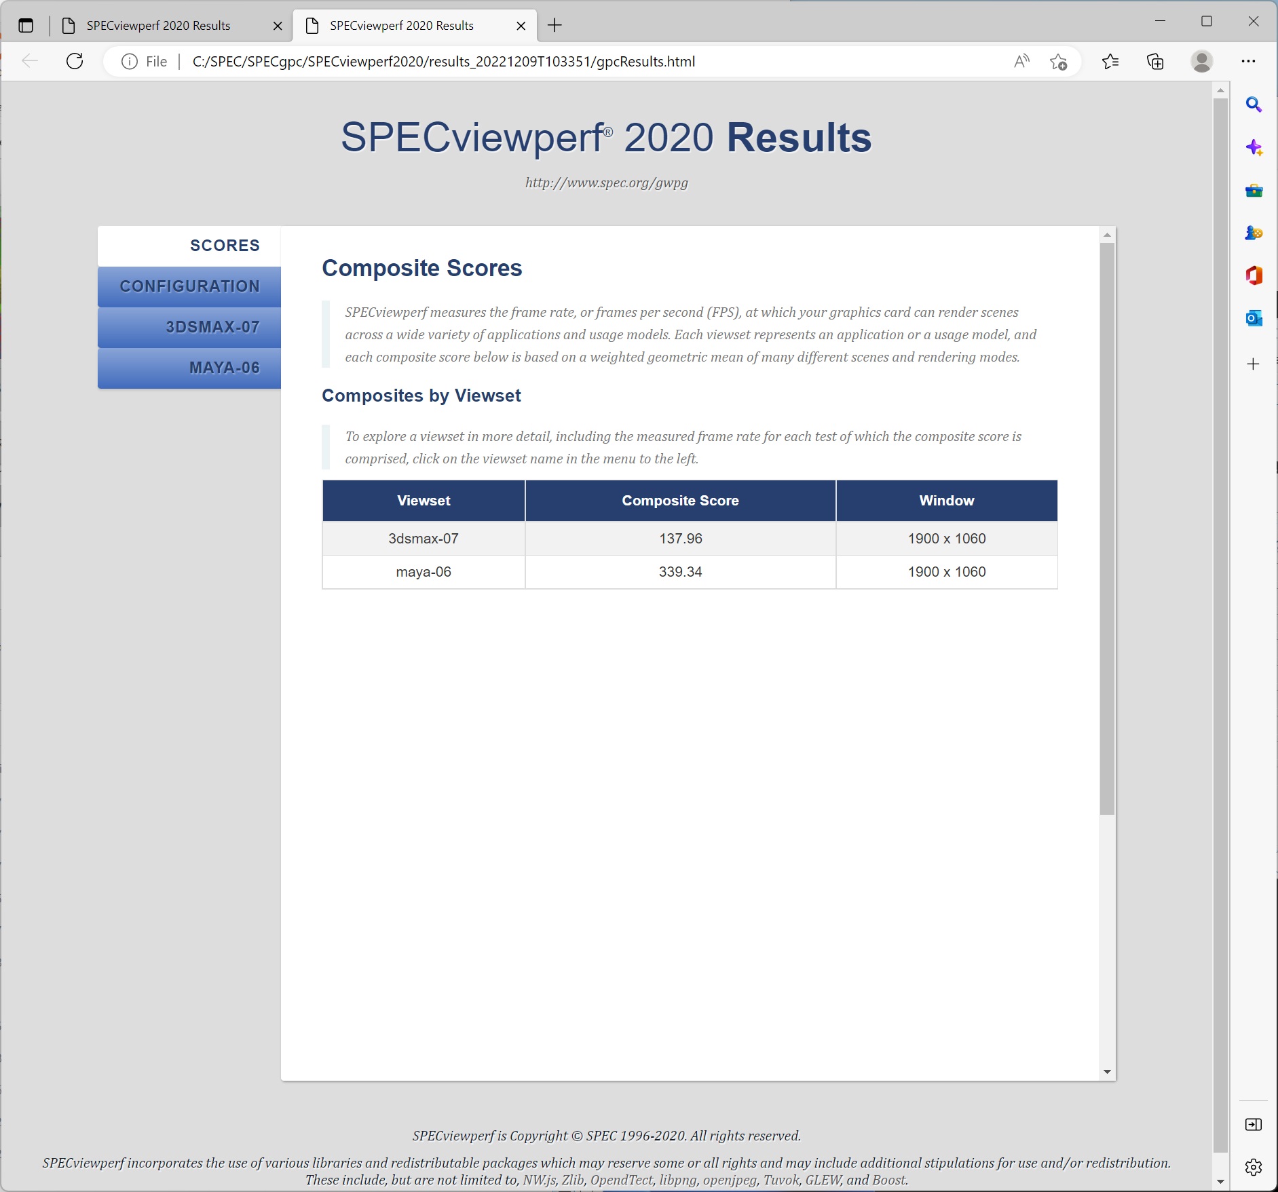Click the results panel scroll-down arrow

point(1107,1072)
